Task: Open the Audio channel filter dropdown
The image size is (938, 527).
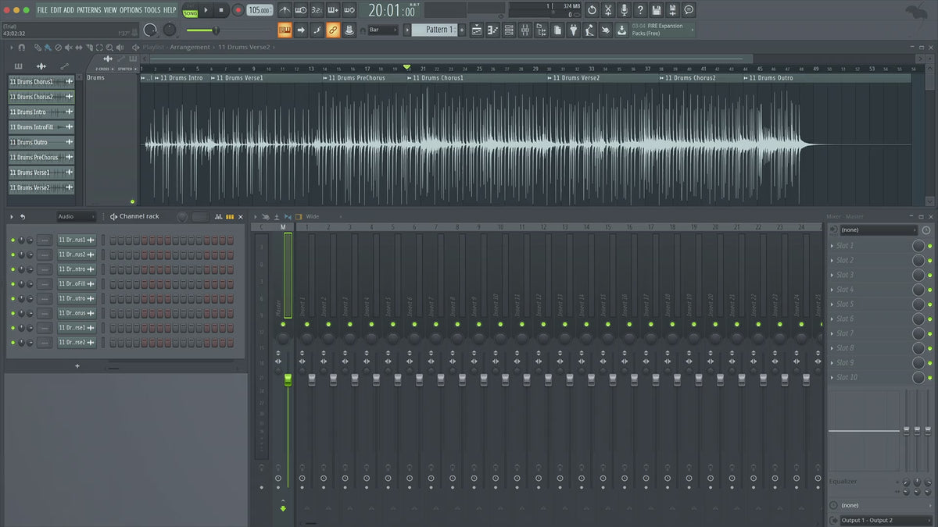Action: pyautogui.click(x=76, y=216)
